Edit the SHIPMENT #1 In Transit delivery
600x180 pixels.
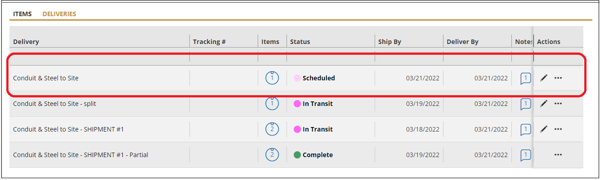(x=544, y=129)
